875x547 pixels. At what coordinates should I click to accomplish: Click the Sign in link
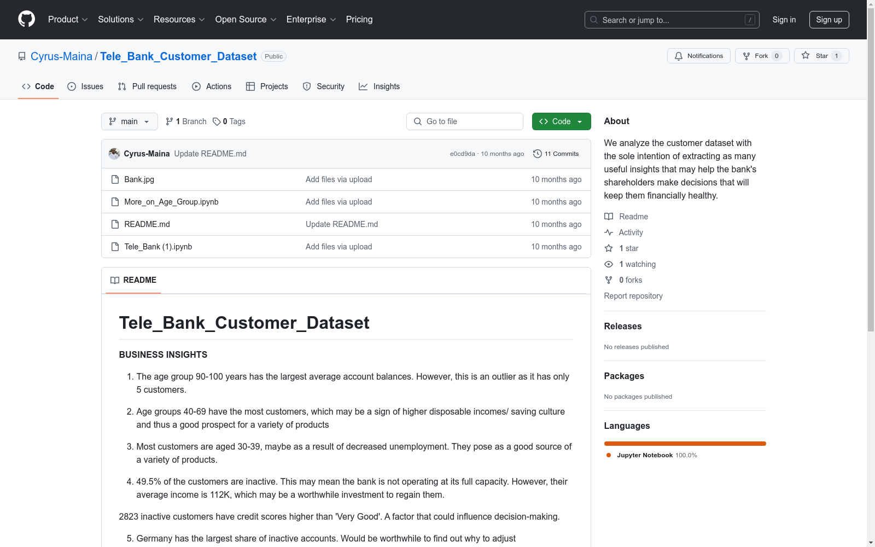pos(784,20)
